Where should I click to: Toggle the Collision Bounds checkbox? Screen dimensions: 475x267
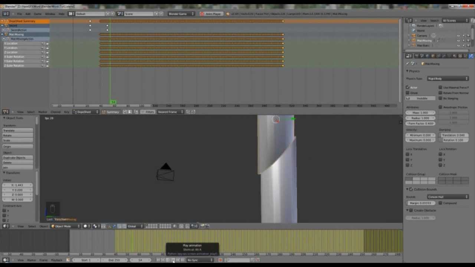click(411, 189)
